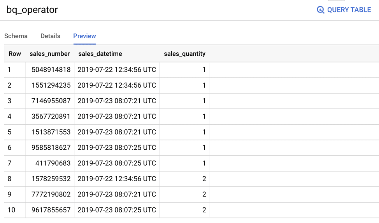Click the sales_datetime column header
379x223 pixels.
100,54
